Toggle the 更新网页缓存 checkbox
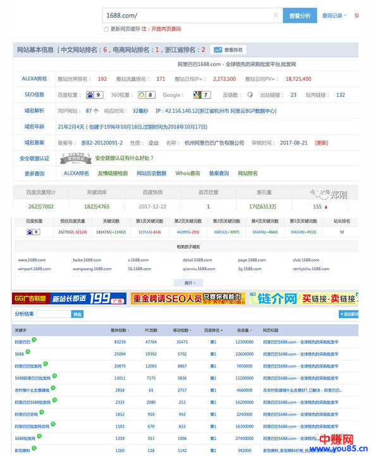Screen dimensions: 373x456 [106, 29]
